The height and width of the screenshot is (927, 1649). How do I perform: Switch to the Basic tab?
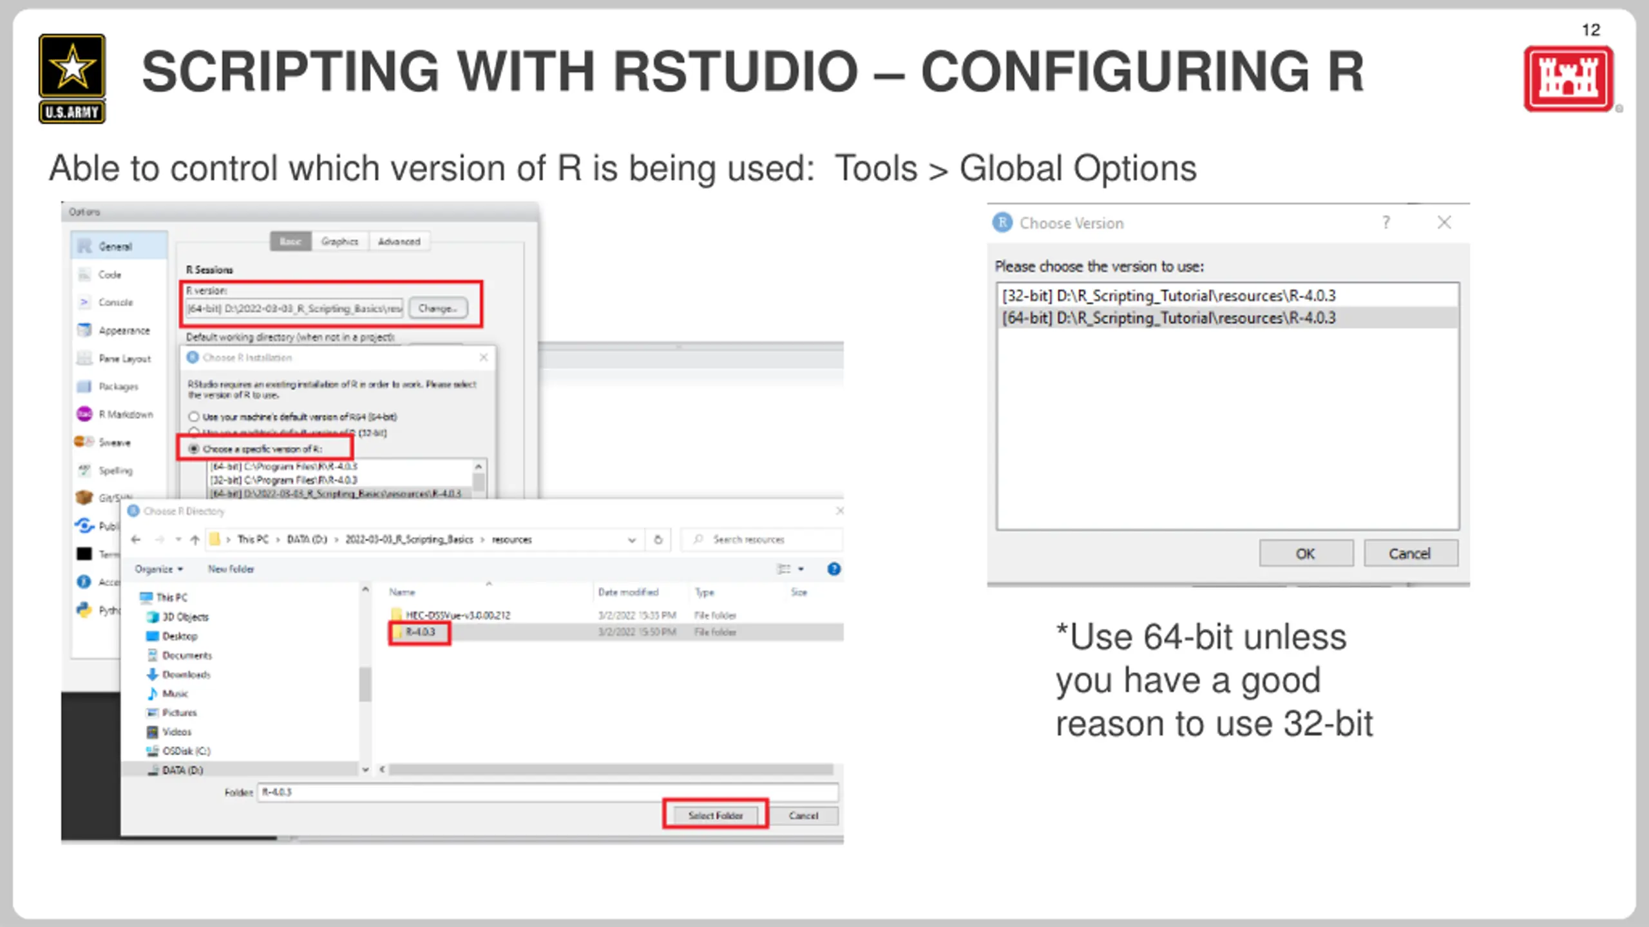(x=291, y=241)
